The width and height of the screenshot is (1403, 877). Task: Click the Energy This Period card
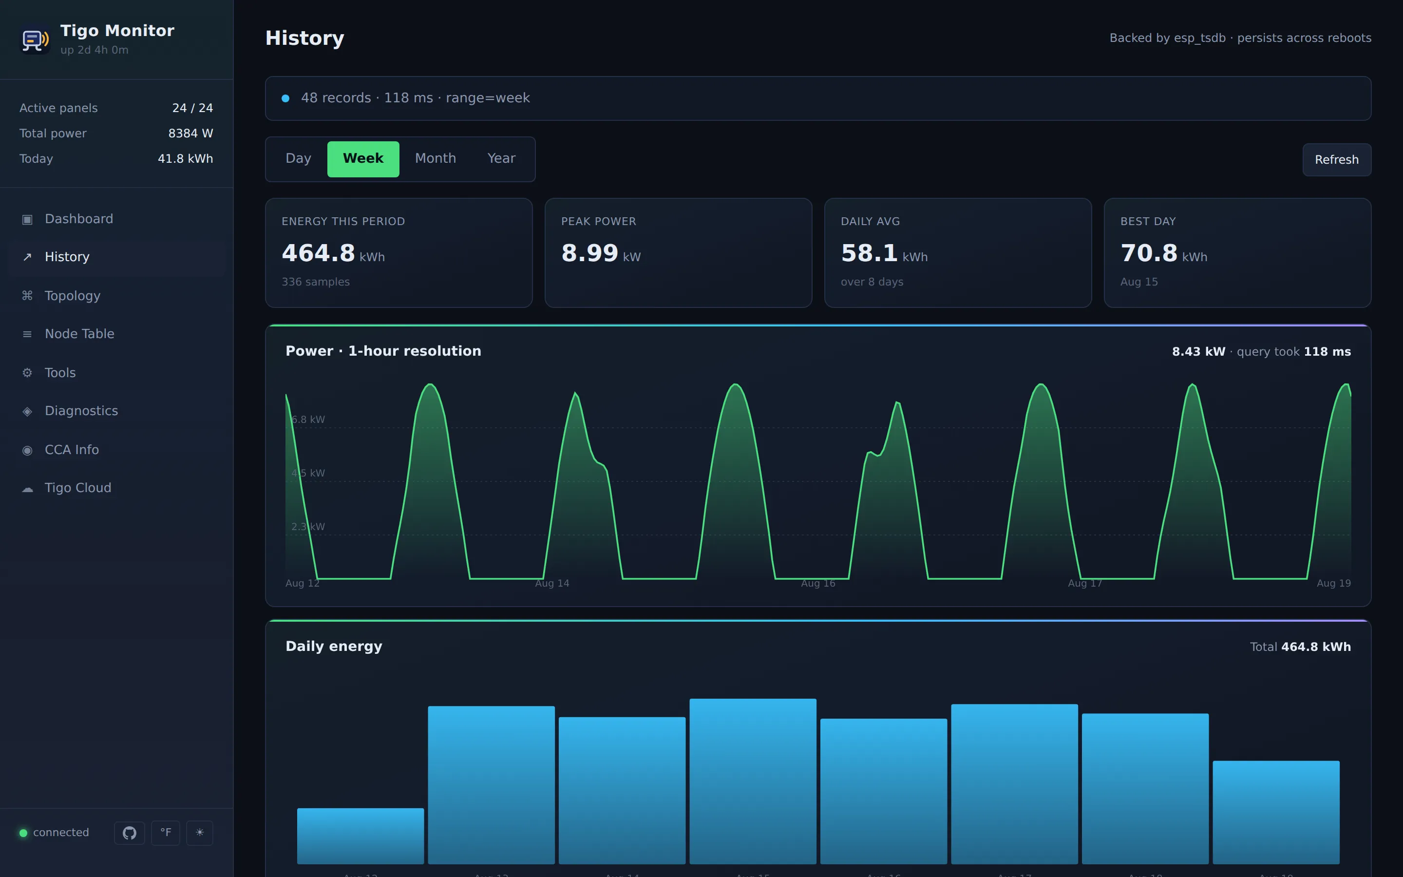[399, 253]
